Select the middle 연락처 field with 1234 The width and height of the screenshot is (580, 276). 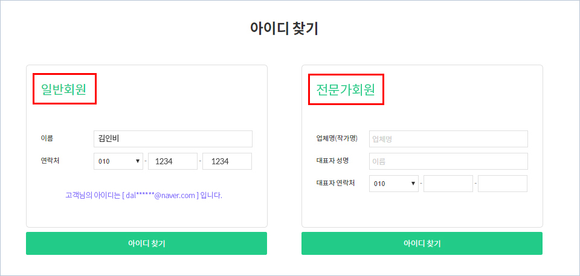173,161
